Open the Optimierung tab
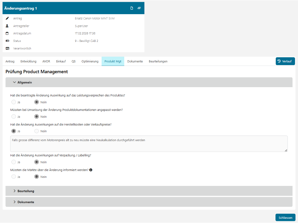 point(90,61)
